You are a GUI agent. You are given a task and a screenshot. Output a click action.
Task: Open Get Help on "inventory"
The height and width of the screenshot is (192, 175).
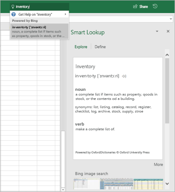tap(39, 14)
